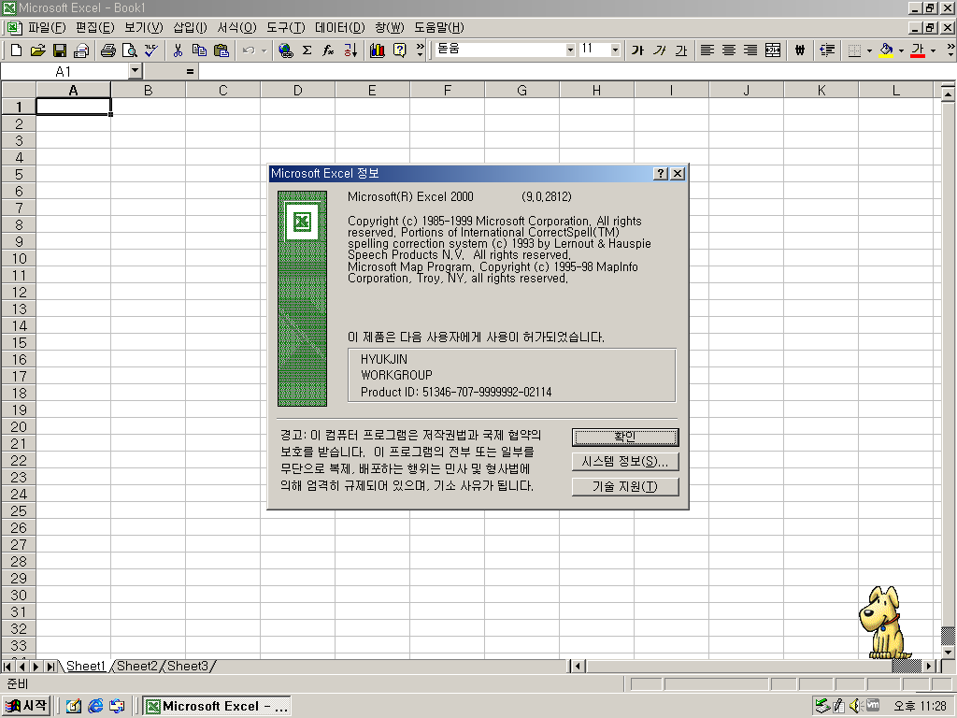Show more Formatting toolbar buttons at far right
This screenshot has height=718, width=957.
click(x=950, y=50)
